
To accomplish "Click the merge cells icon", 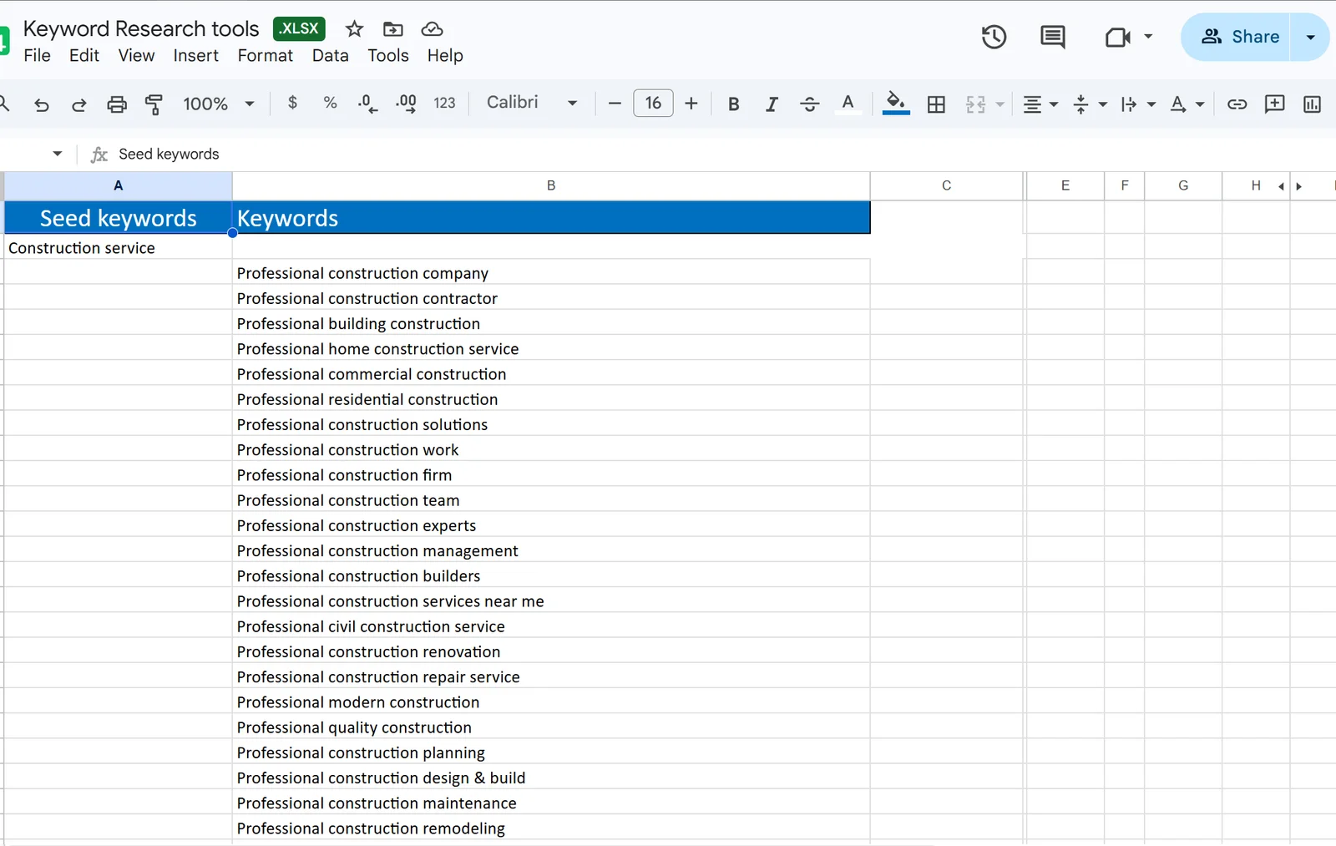I will coord(975,104).
